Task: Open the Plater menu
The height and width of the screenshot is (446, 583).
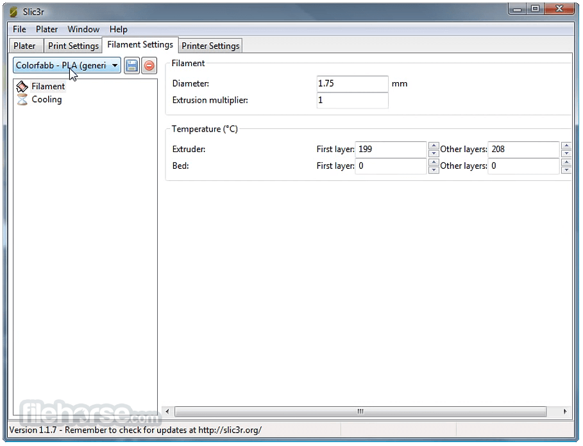Action: tap(47, 29)
